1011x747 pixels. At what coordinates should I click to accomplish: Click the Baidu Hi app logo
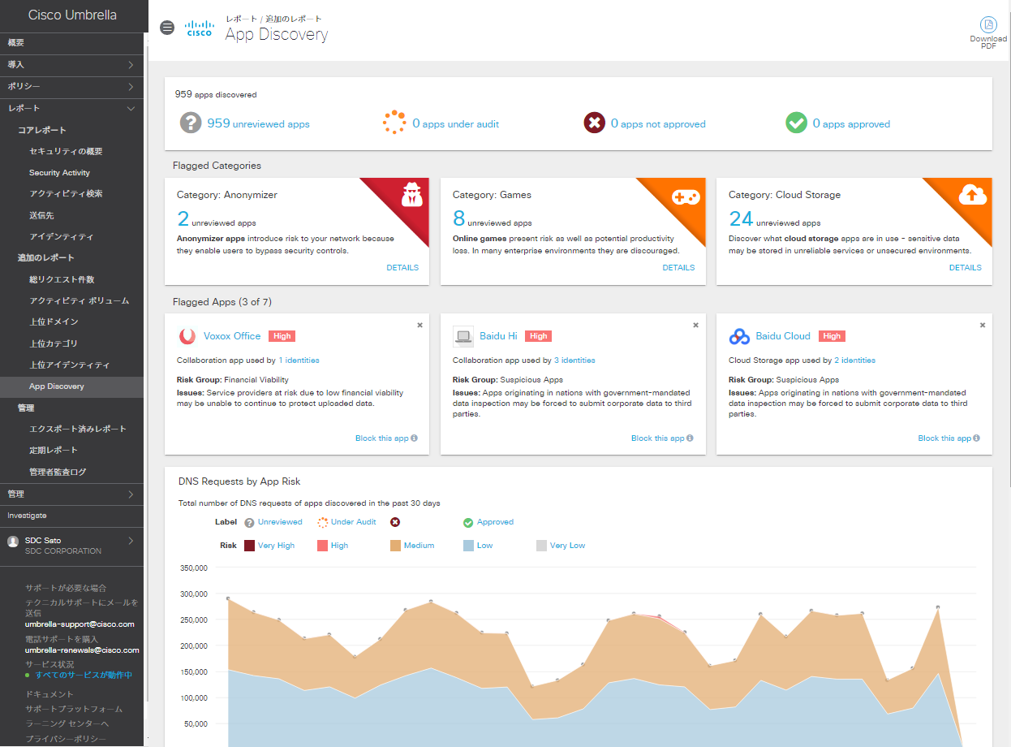pyautogui.click(x=463, y=336)
